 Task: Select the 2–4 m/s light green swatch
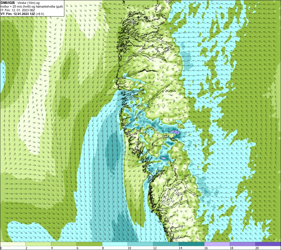point(38,244)
